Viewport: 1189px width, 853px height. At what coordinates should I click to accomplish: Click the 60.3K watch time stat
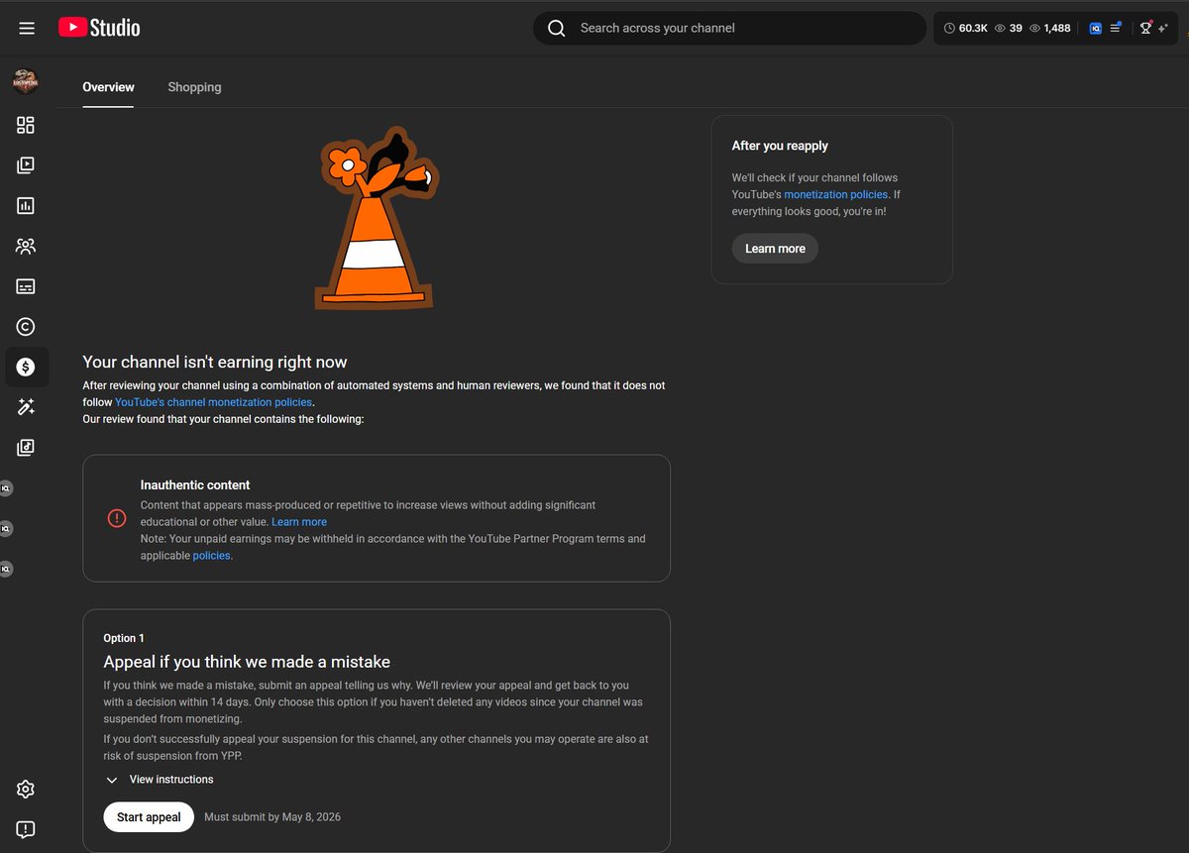[x=966, y=29]
